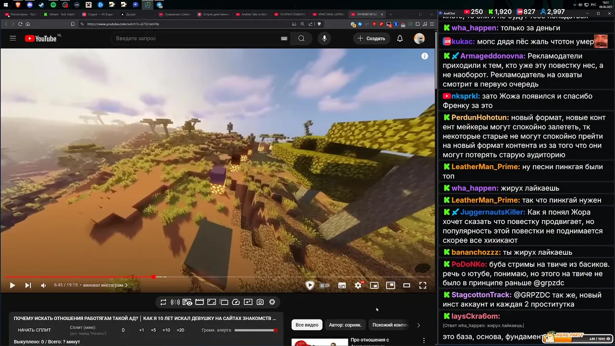Adjust the Громк. алерта slider

click(256, 330)
